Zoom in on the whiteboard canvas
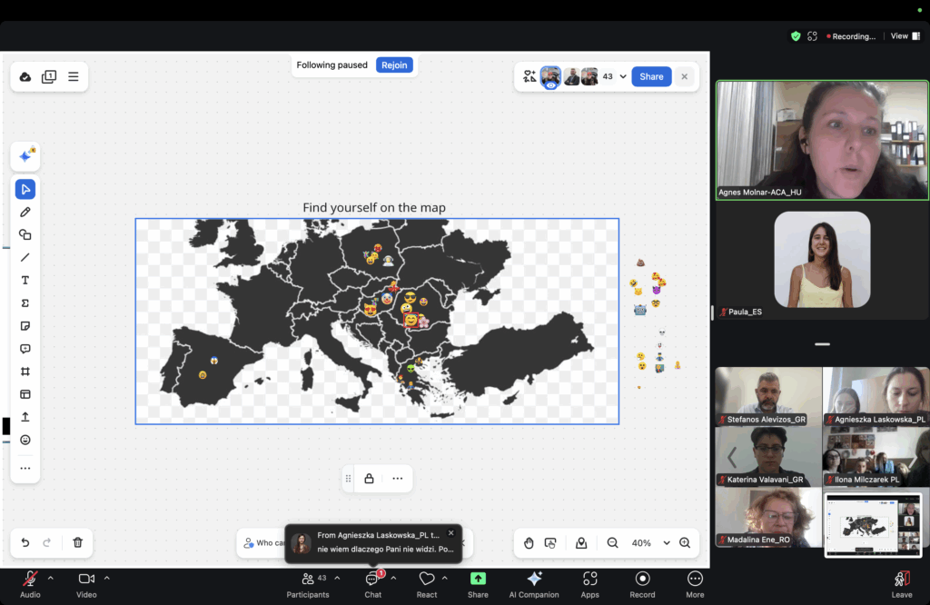This screenshot has width=930, height=605. pyautogui.click(x=685, y=542)
